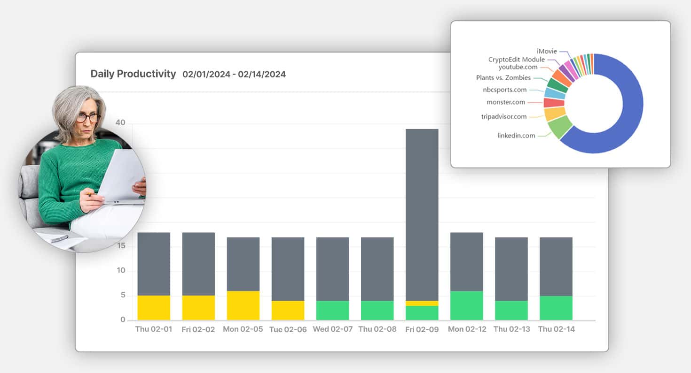This screenshot has width=691, height=373.
Task: Click the Thu 02-08 axis label
Action: [x=377, y=329]
